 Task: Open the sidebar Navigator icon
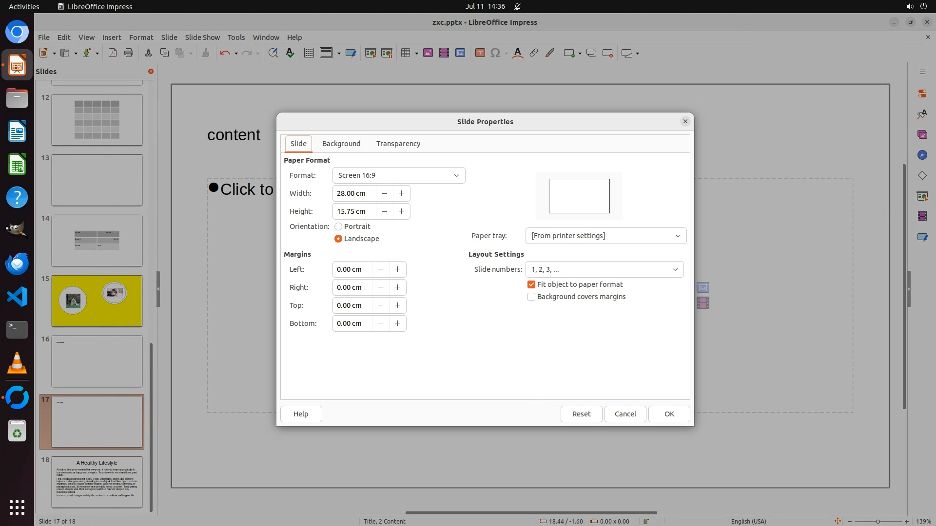point(922,155)
